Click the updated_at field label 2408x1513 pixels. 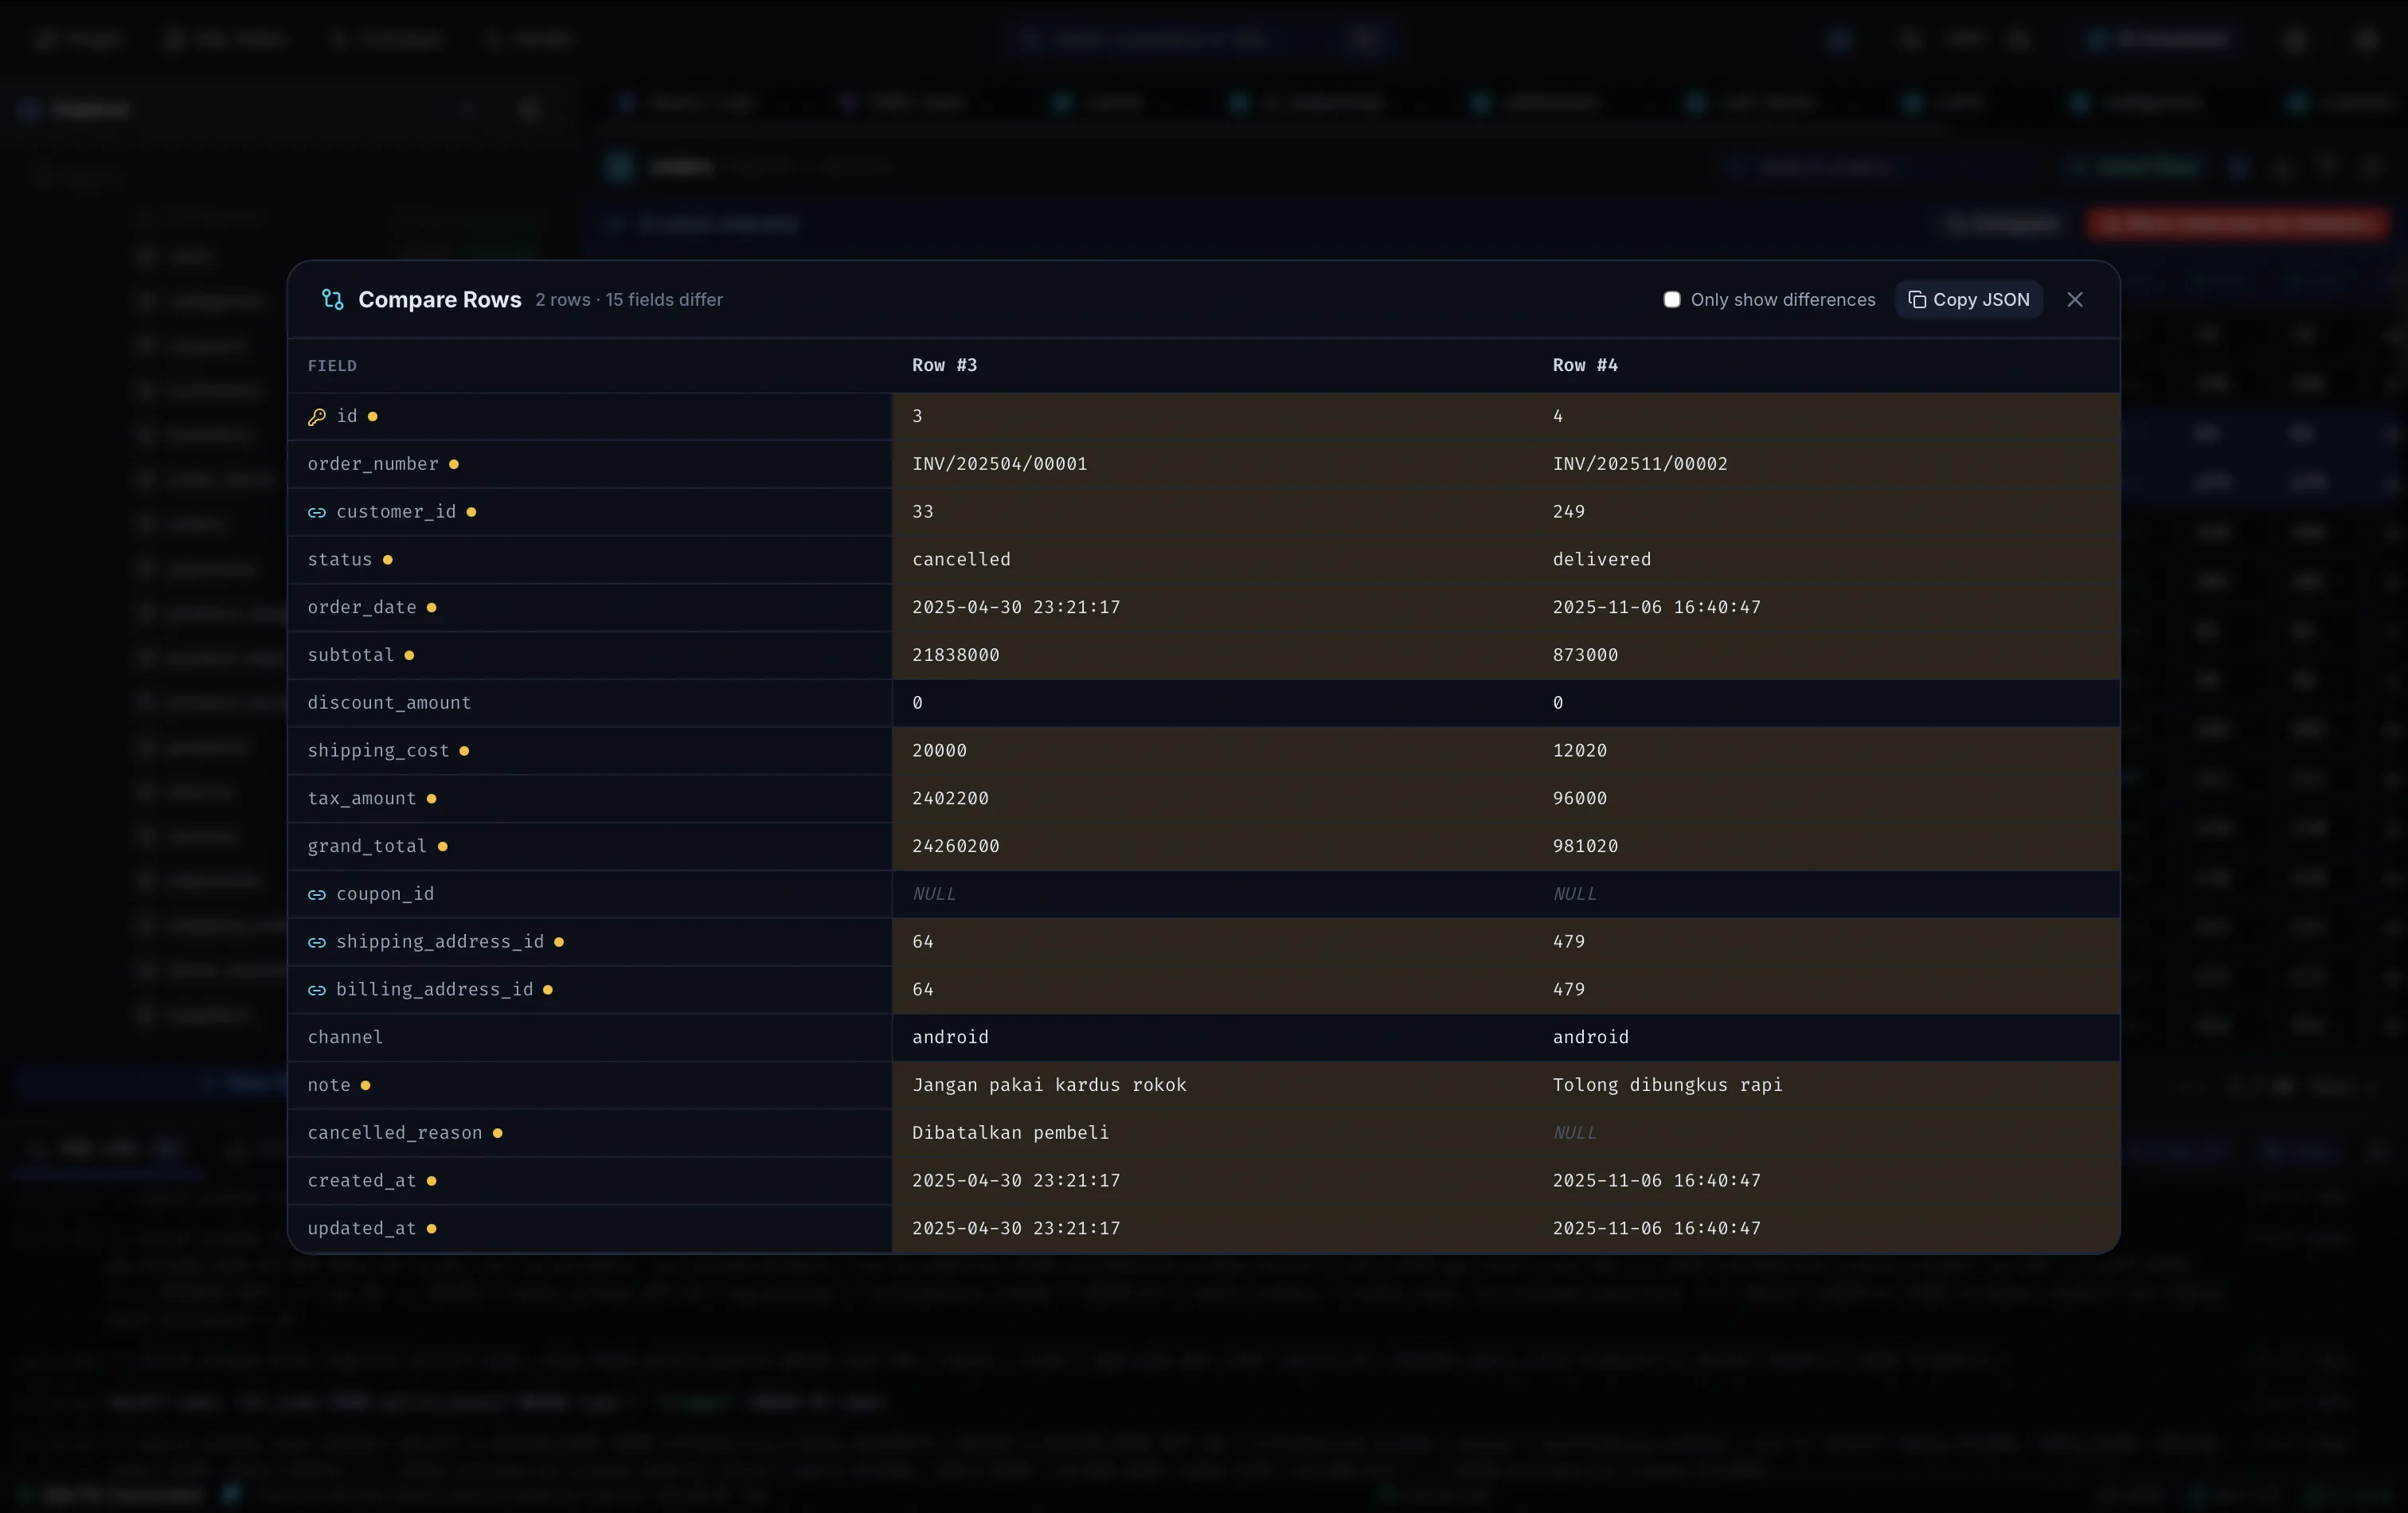[x=362, y=1229]
